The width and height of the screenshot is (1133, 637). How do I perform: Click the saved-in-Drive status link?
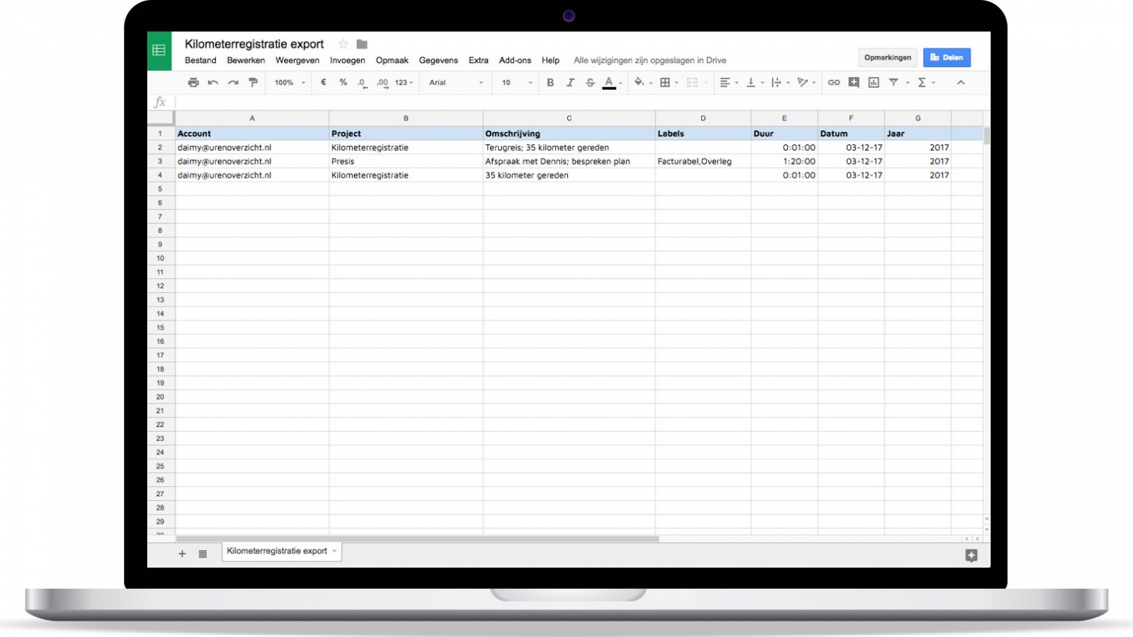[650, 60]
